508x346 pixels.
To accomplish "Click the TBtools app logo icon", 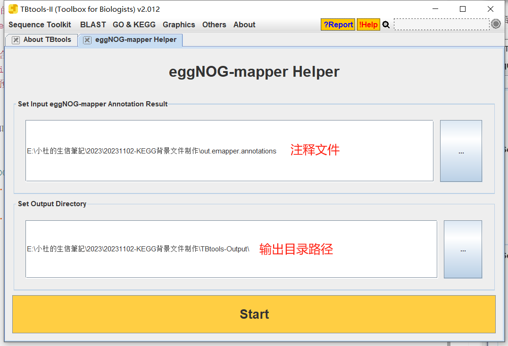I will 13,9.
